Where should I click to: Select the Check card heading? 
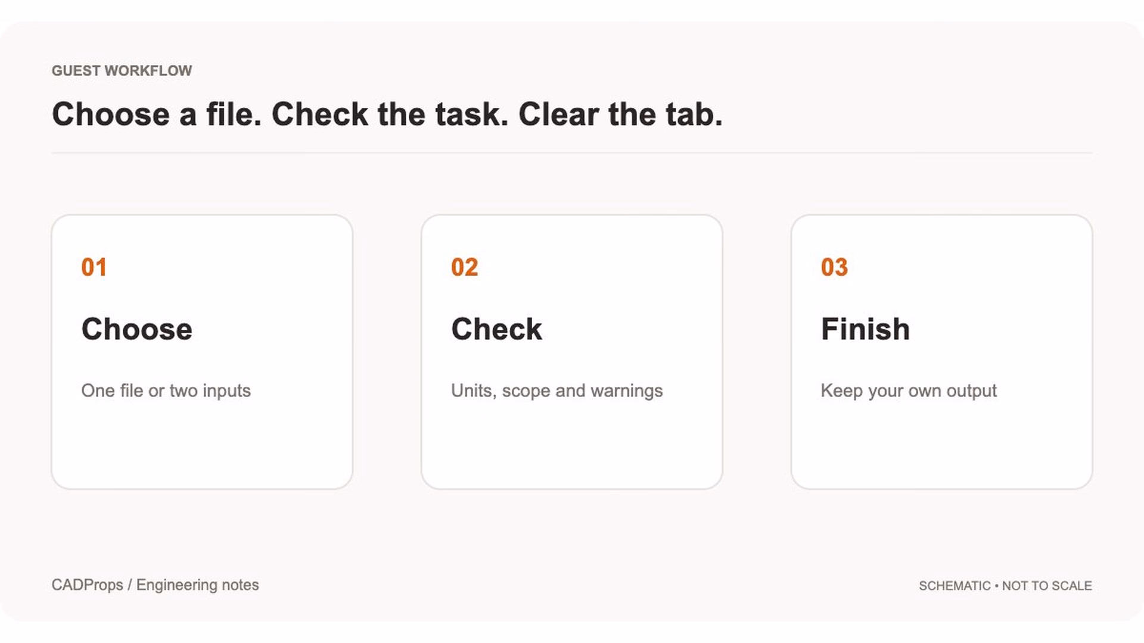click(496, 329)
